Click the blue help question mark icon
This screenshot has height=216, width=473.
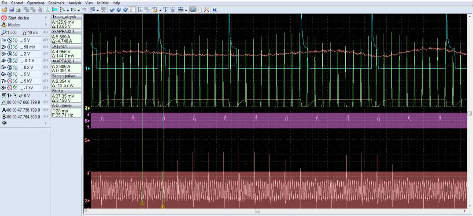tap(214, 9)
